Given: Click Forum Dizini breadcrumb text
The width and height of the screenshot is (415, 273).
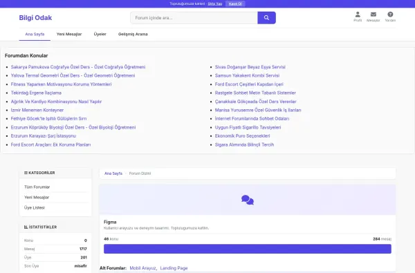Looking at the screenshot, I should [x=140, y=173].
